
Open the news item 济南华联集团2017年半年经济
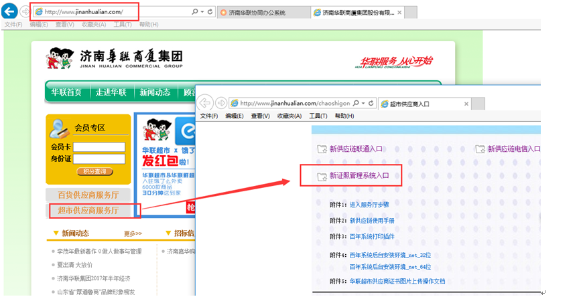click(93, 278)
